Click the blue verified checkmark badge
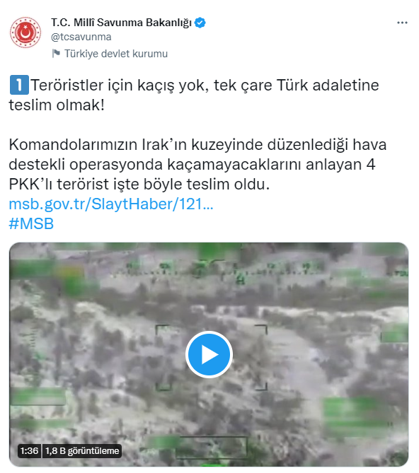The height and width of the screenshot is (473, 419). 200,23
